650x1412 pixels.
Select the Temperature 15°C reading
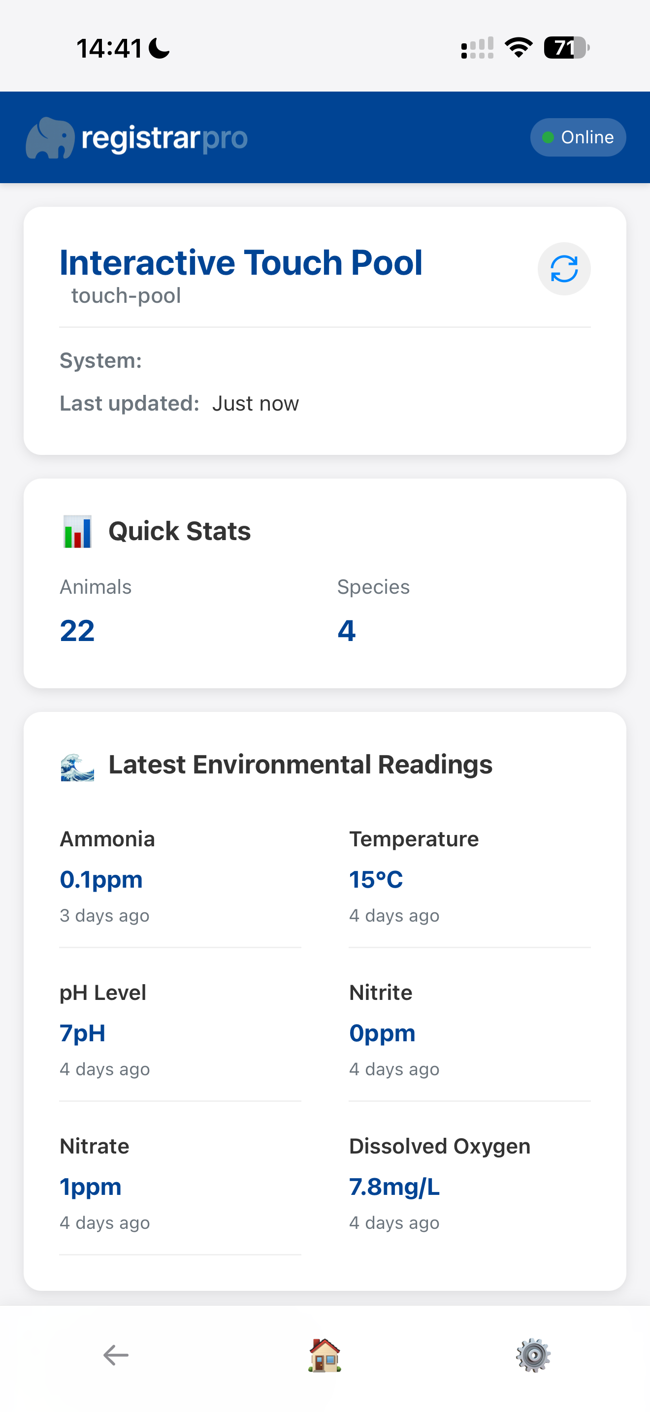(376, 879)
